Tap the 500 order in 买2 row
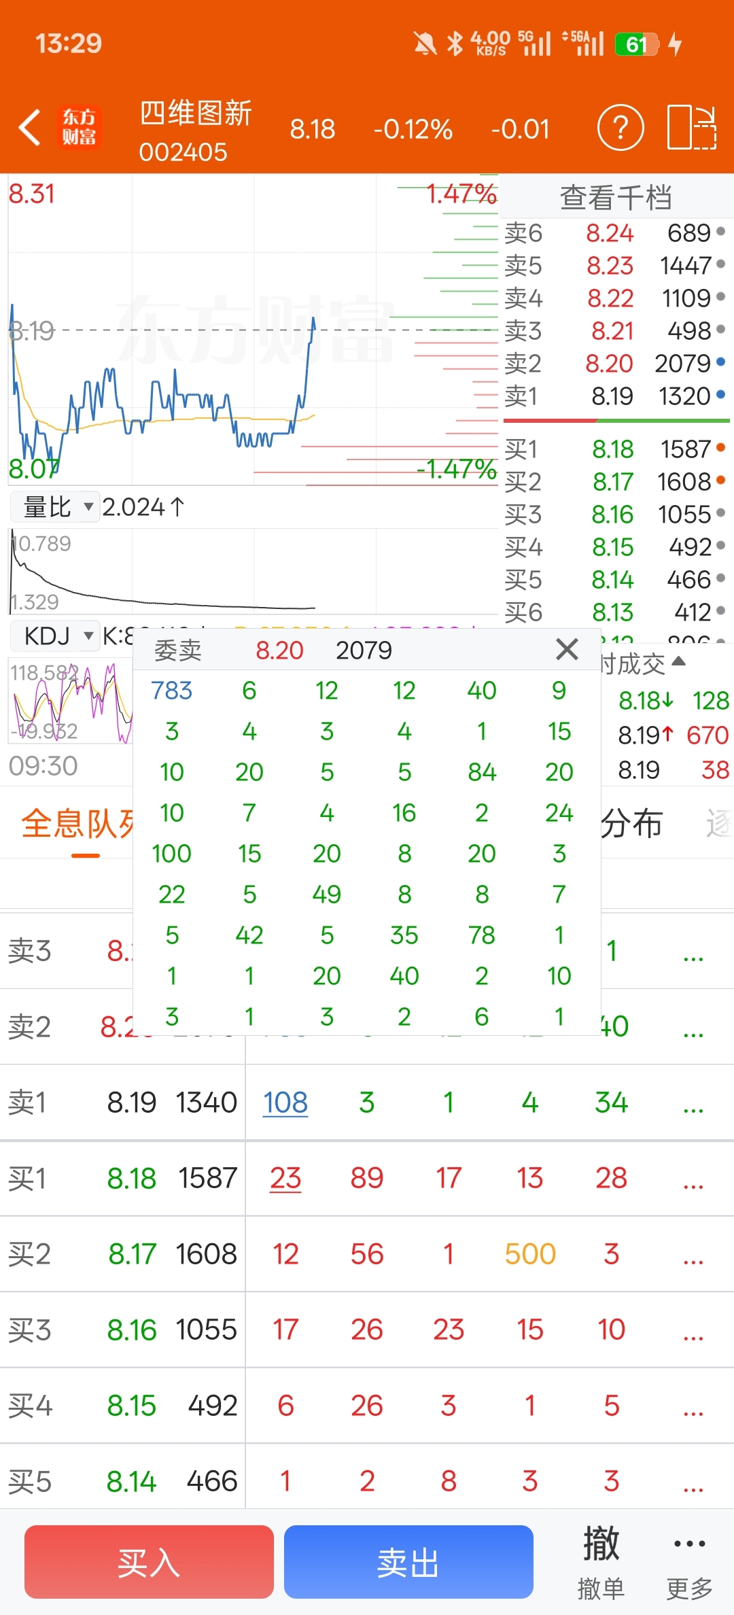 pos(530,1254)
